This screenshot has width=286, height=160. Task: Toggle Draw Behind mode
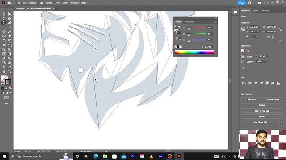pos(7,93)
